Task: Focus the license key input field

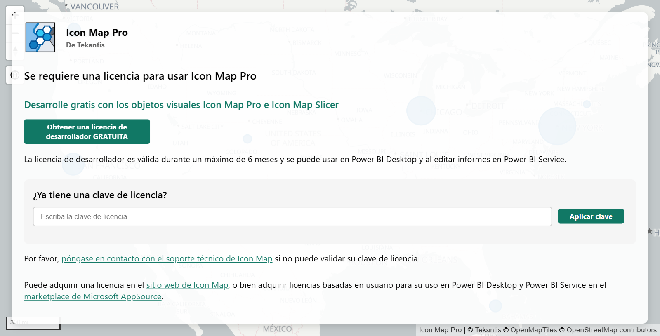Action: [x=292, y=216]
